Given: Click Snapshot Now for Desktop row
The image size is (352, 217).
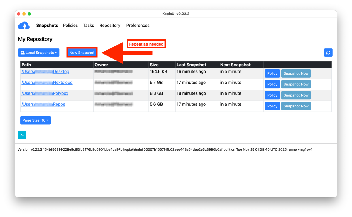Looking at the screenshot, I should 296,73.
